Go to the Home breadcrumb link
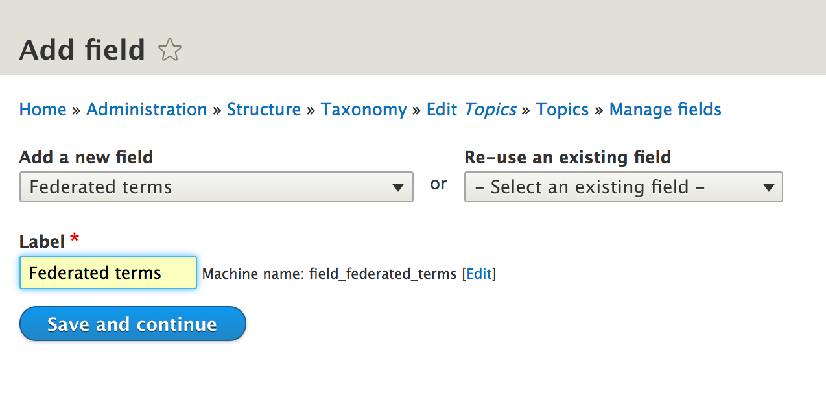Screen dimensions: 826x393 pyautogui.click(x=43, y=110)
